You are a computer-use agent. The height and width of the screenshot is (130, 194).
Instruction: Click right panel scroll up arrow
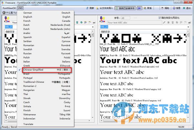(188, 31)
